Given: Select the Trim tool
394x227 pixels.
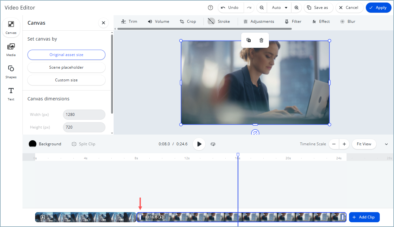Looking at the screenshot, I should (x=129, y=21).
